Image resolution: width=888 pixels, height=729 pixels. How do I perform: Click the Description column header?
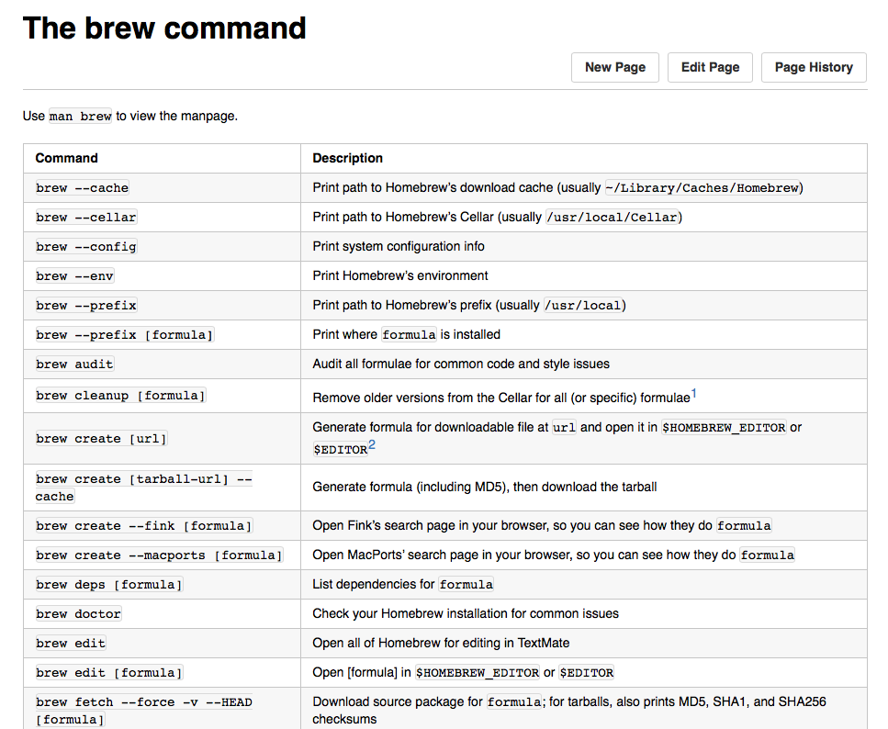coord(348,158)
